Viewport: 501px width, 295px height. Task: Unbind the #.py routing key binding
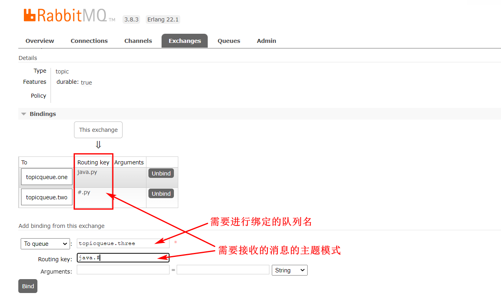coord(161,194)
